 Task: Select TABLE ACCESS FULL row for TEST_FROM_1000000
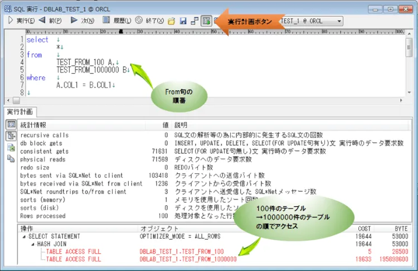click(213, 259)
